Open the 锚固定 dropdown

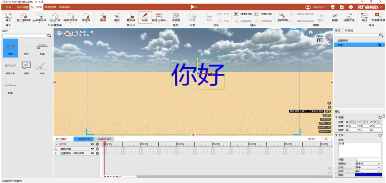point(368,163)
